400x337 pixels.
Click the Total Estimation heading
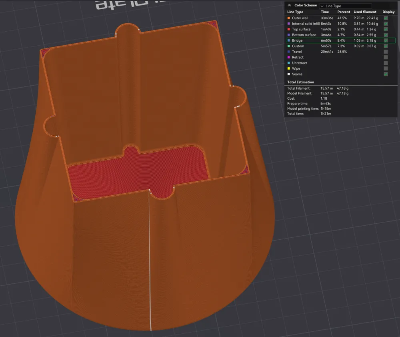pyautogui.click(x=300, y=82)
